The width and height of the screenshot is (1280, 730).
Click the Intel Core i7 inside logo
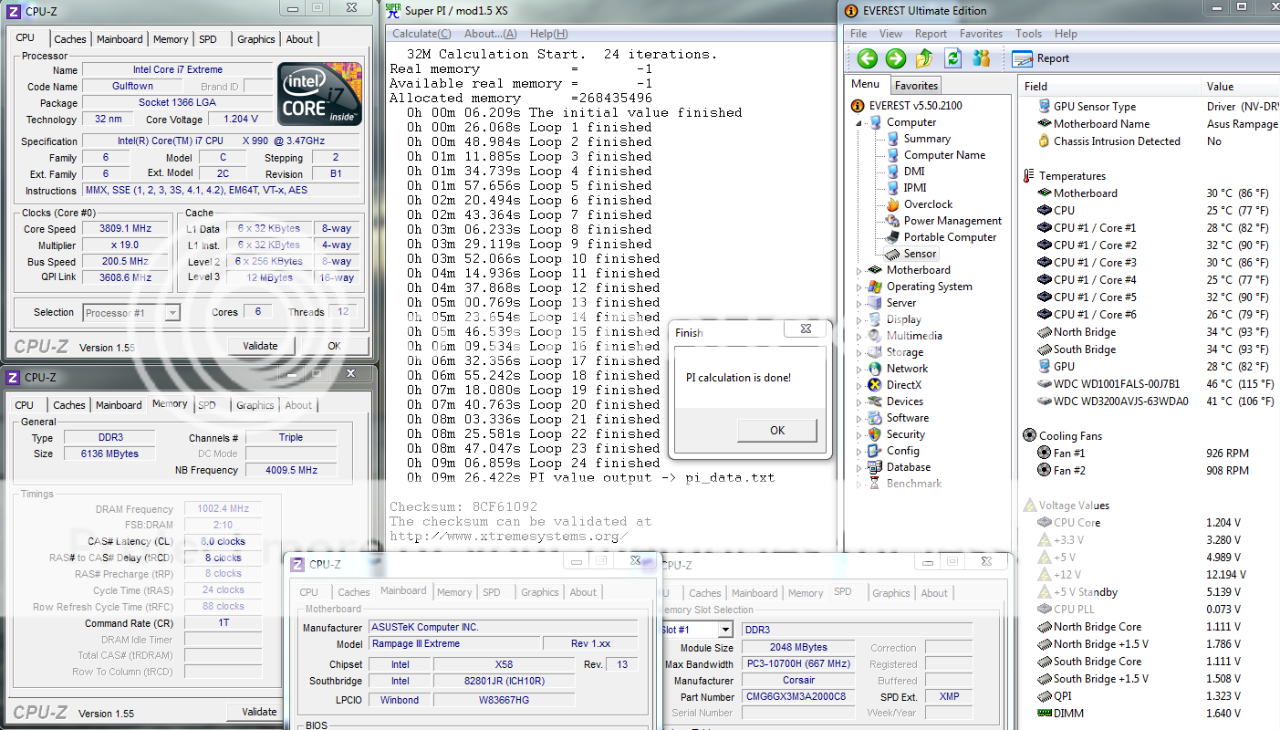pyautogui.click(x=320, y=94)
